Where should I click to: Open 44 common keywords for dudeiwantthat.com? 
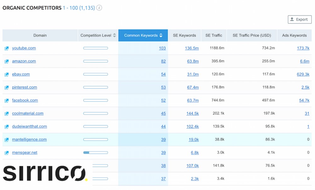tap(163, 126)
